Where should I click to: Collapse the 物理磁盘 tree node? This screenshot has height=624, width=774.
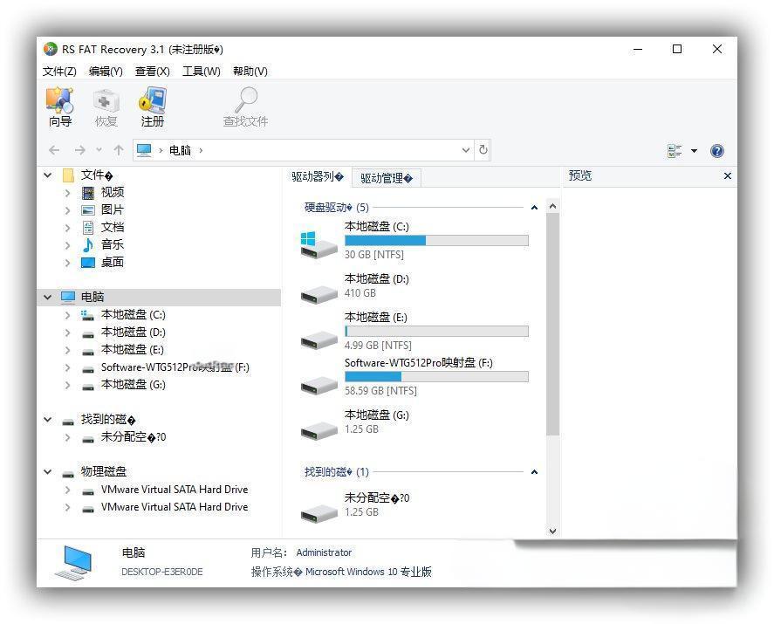(47, 471)
